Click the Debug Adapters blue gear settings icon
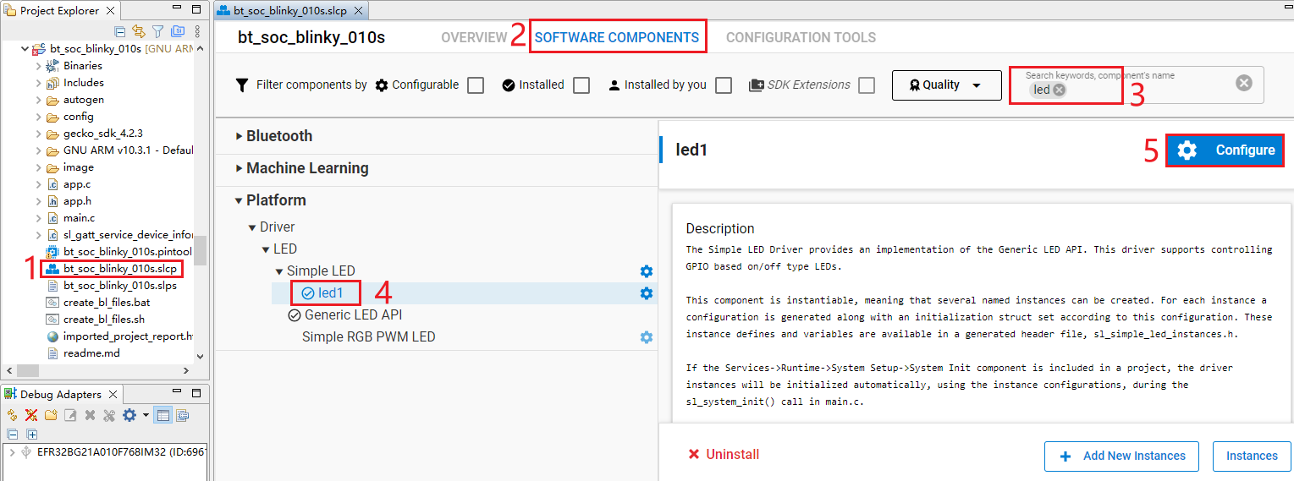1294x481 pixels. [129, 415]
